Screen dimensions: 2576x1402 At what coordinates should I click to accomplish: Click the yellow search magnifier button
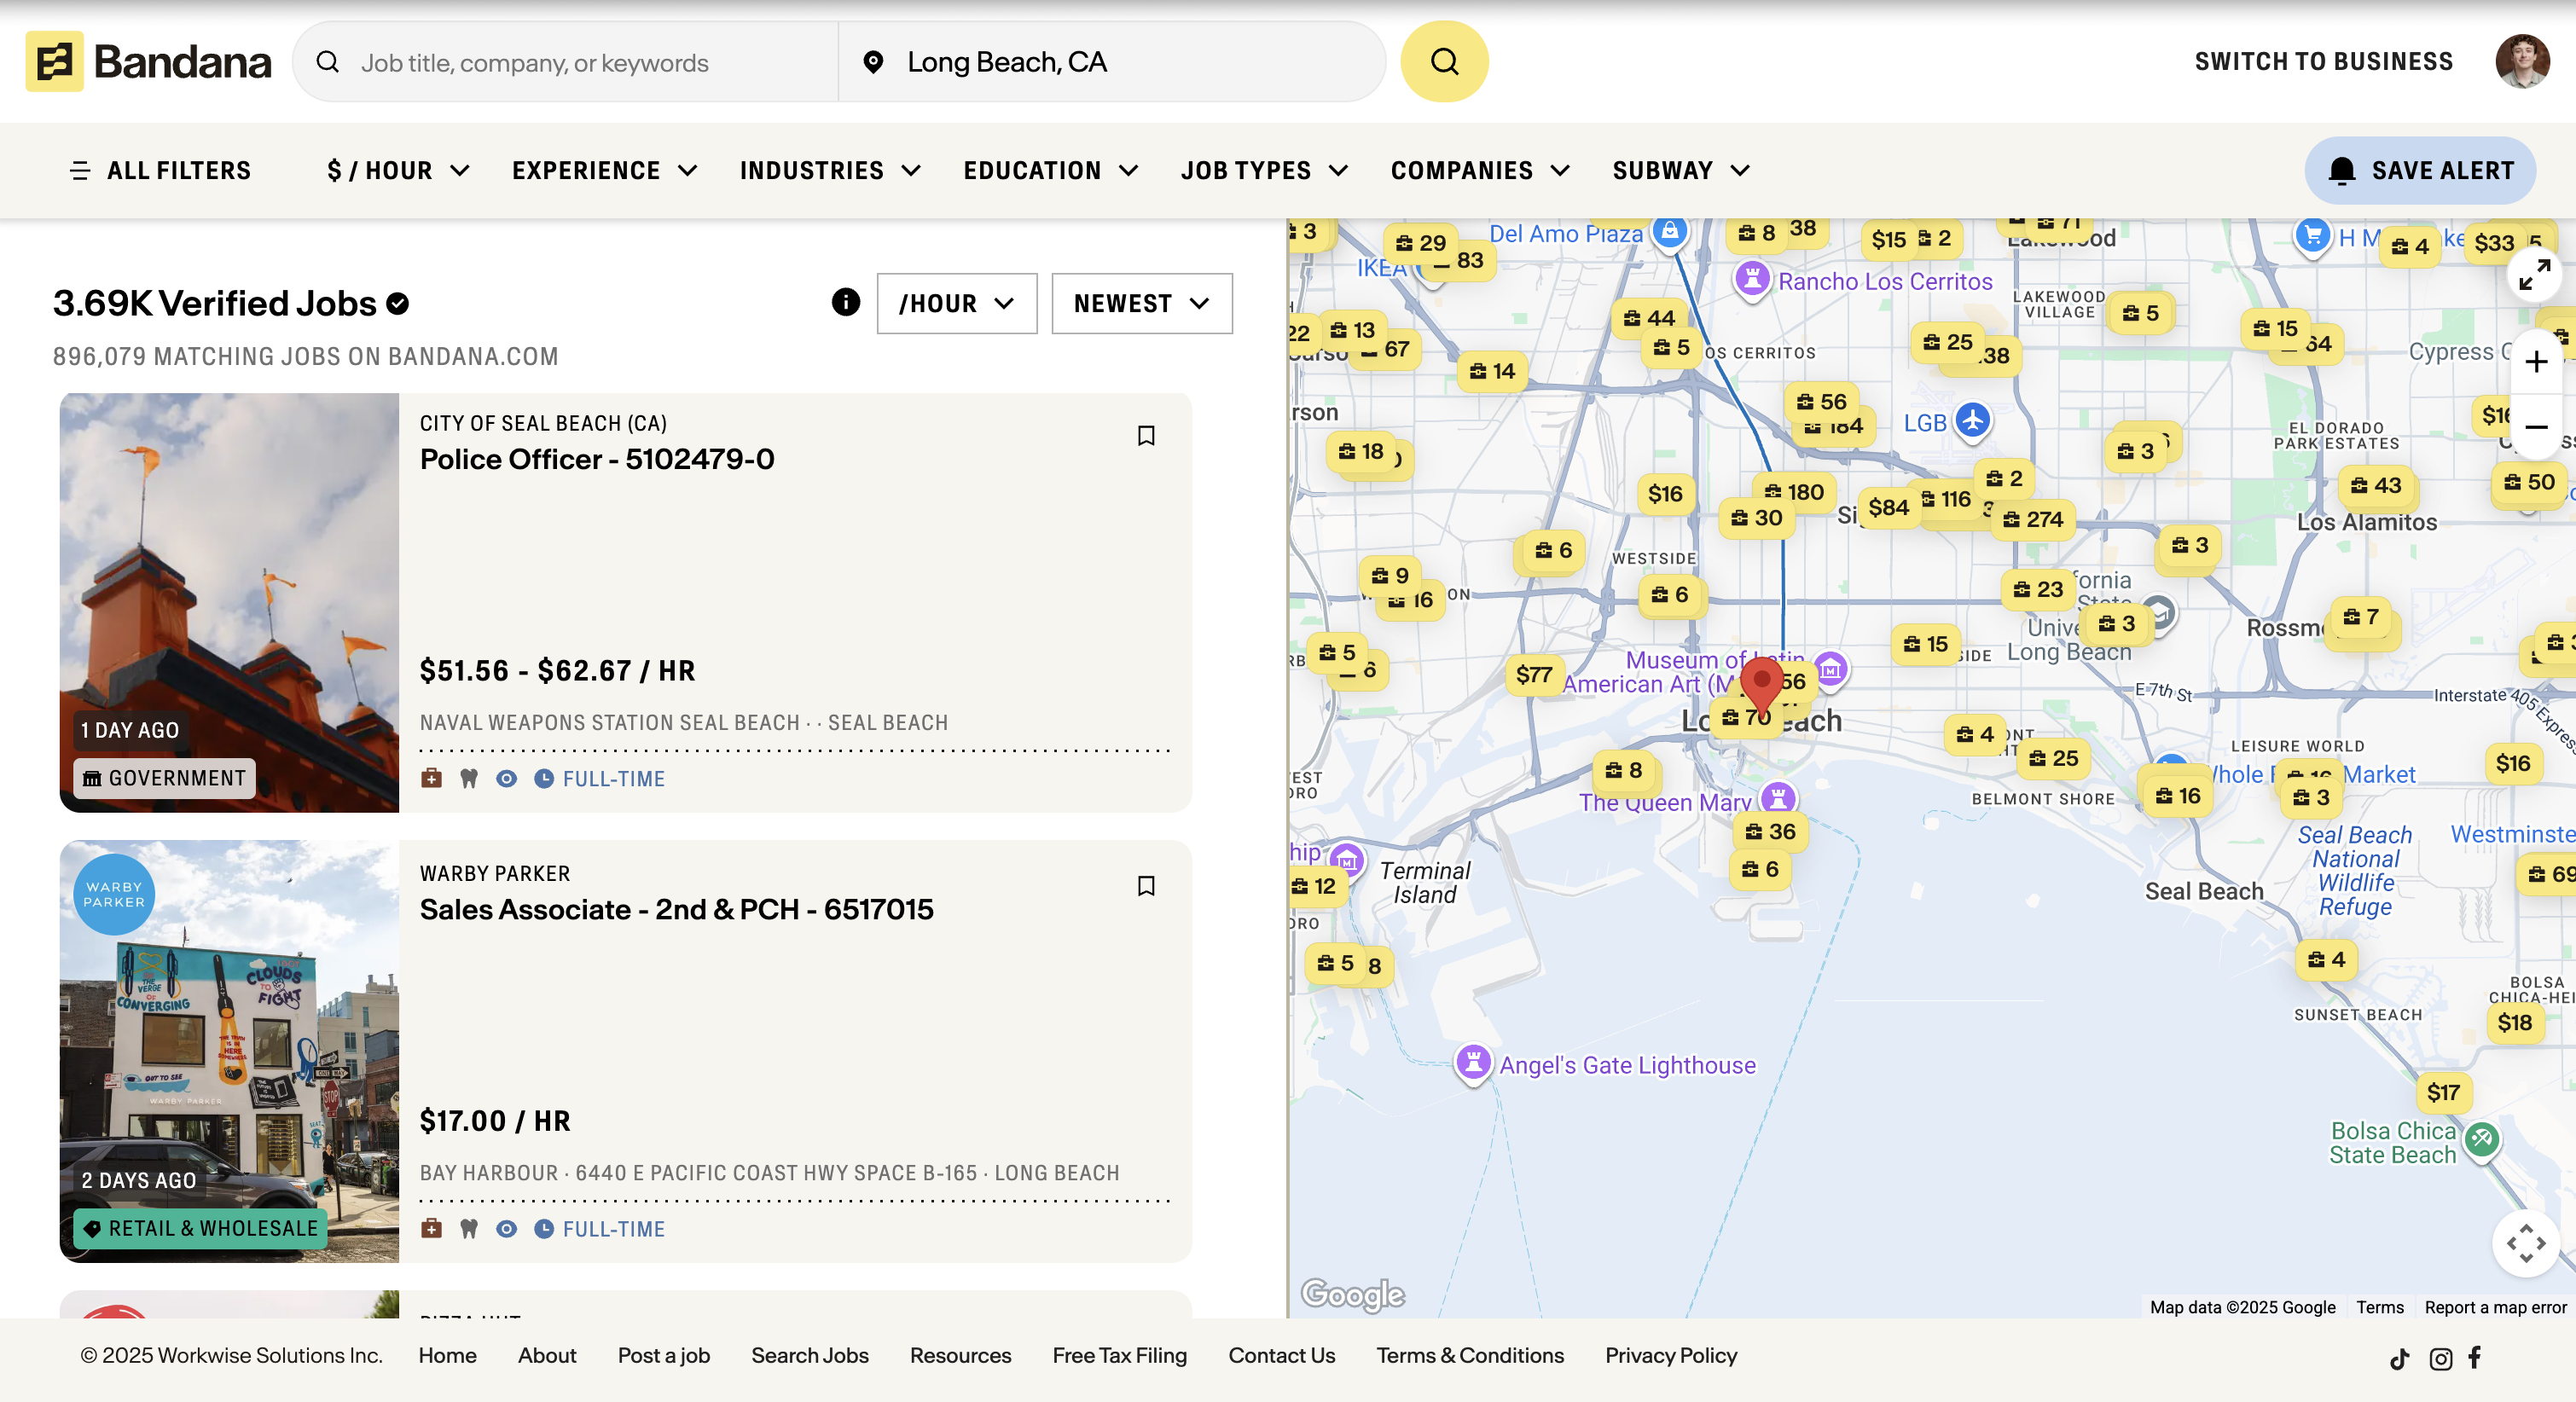point(1443,62)
